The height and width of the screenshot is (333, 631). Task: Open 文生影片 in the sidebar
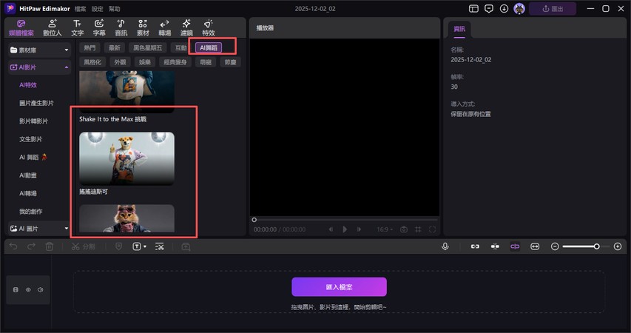[x=30, y=139]
